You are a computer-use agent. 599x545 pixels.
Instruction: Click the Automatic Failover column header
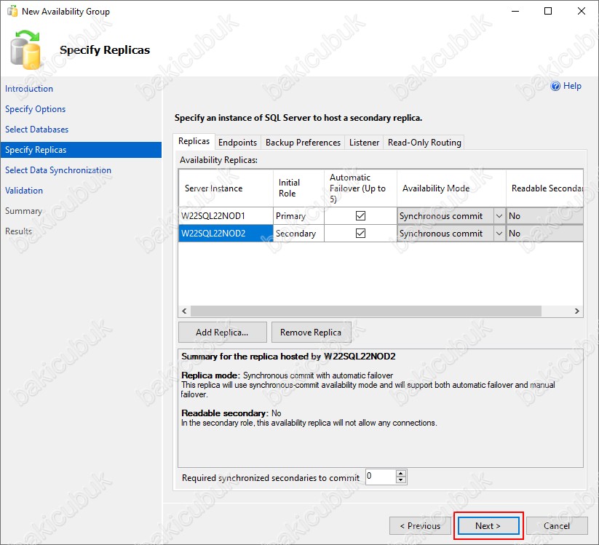click(360, 188)
